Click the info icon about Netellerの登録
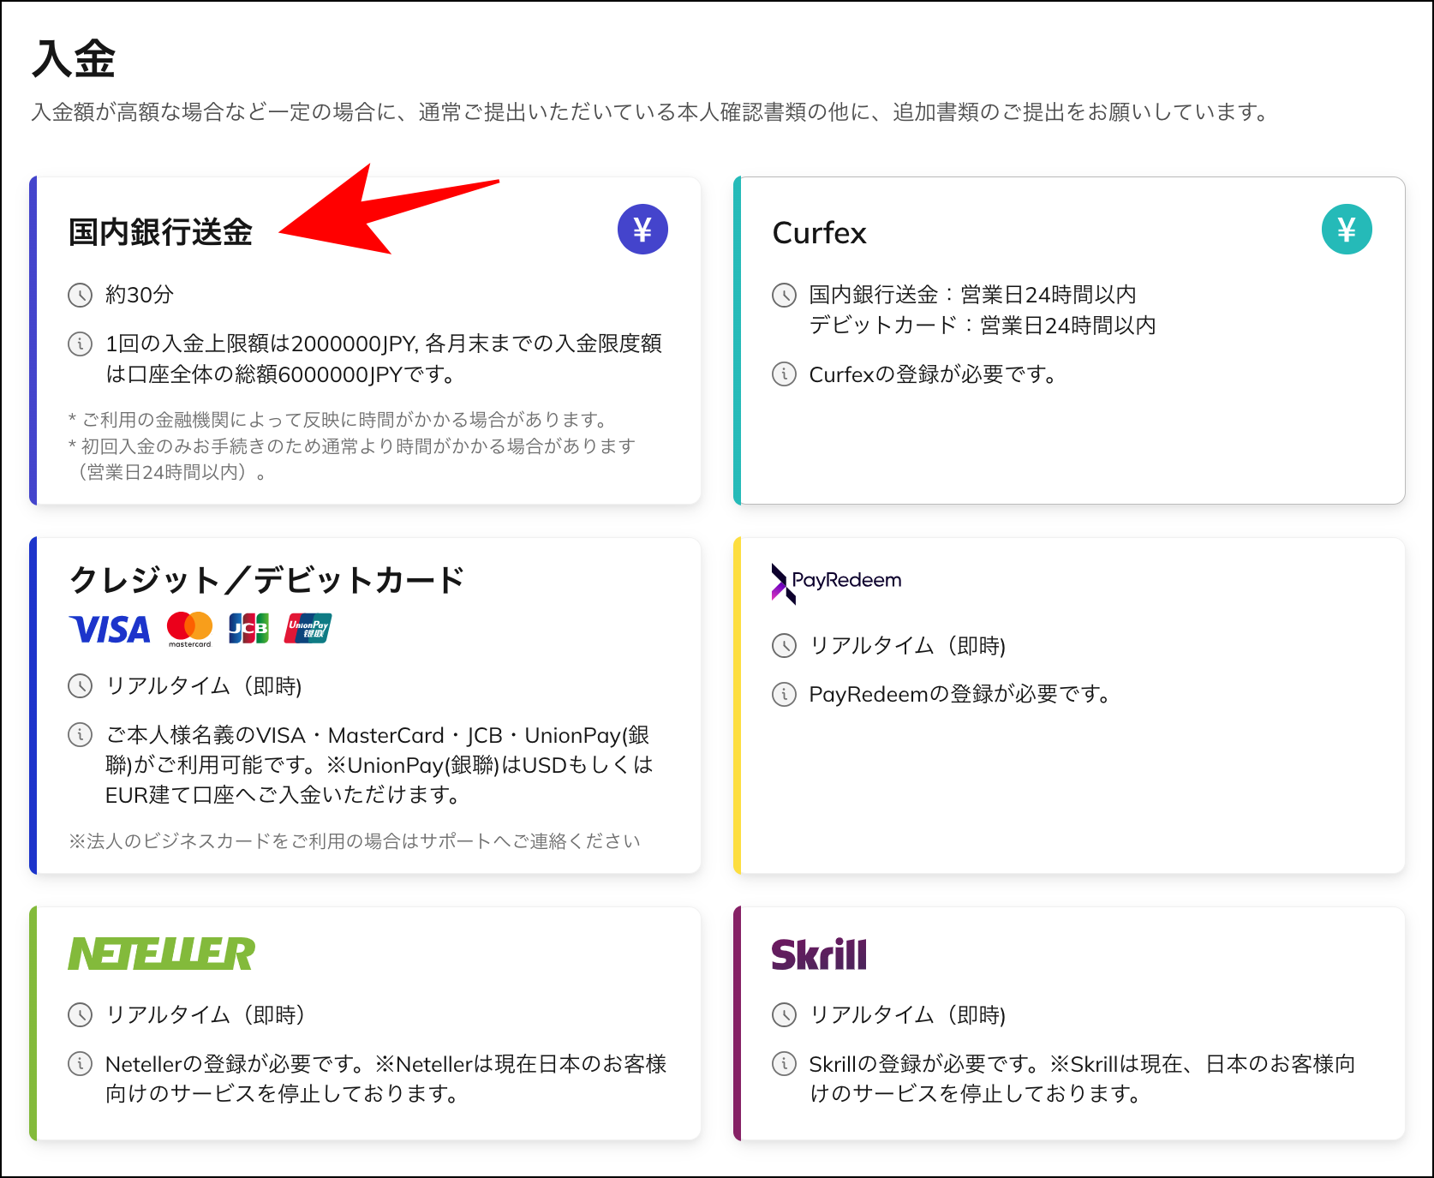 coord(79,1064)
